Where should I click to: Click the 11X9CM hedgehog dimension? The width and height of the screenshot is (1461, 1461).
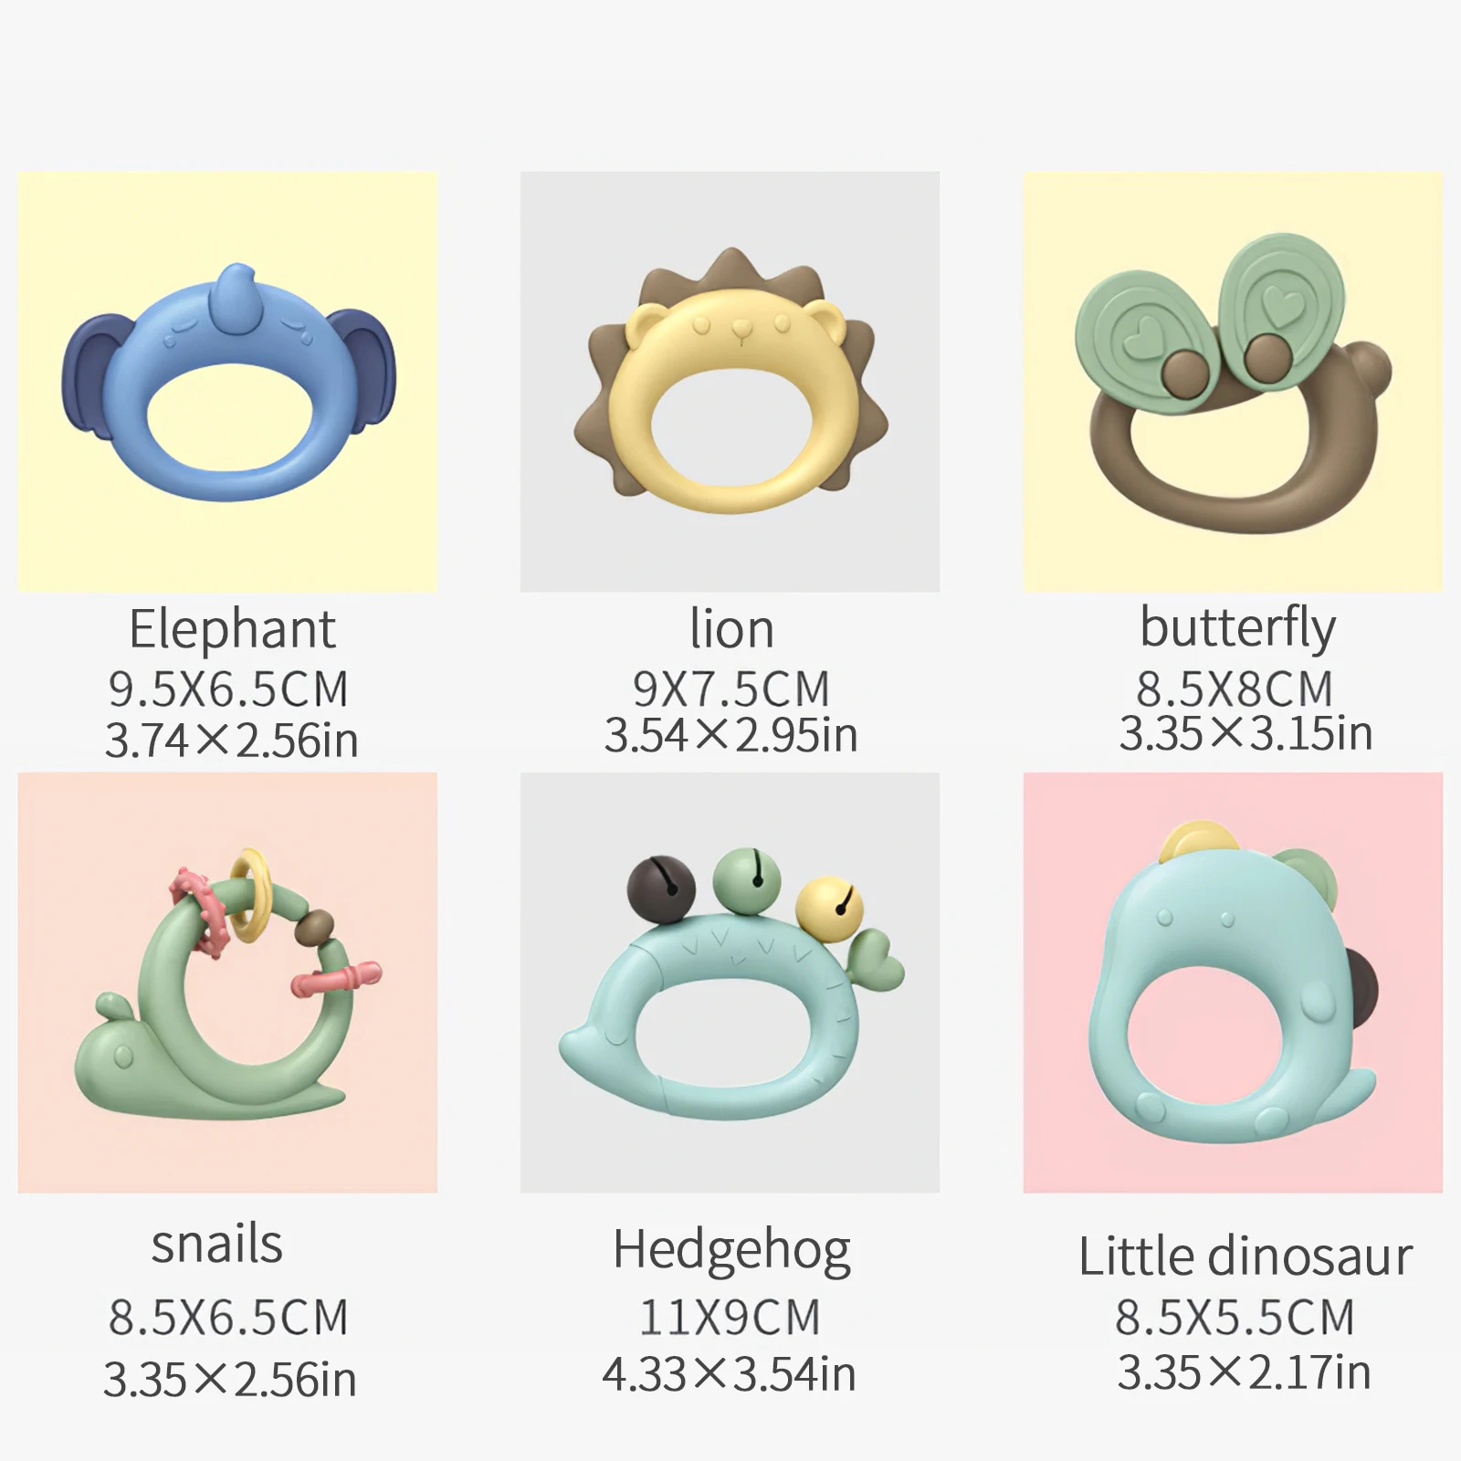click(x=730, y=1318)
